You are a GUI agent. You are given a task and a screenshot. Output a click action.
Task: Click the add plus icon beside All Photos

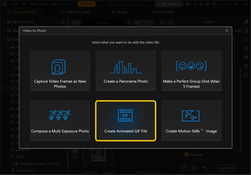[63, 22]
